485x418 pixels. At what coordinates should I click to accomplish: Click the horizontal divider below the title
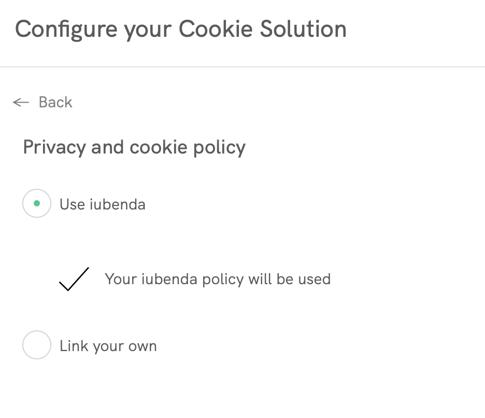(x=243, y=67)
